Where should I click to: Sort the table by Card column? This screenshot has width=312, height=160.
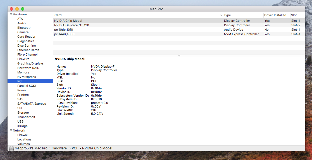(x=58, y=15)
